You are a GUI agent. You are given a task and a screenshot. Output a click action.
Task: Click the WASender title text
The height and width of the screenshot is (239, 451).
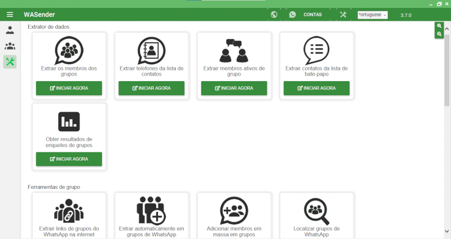39,15
